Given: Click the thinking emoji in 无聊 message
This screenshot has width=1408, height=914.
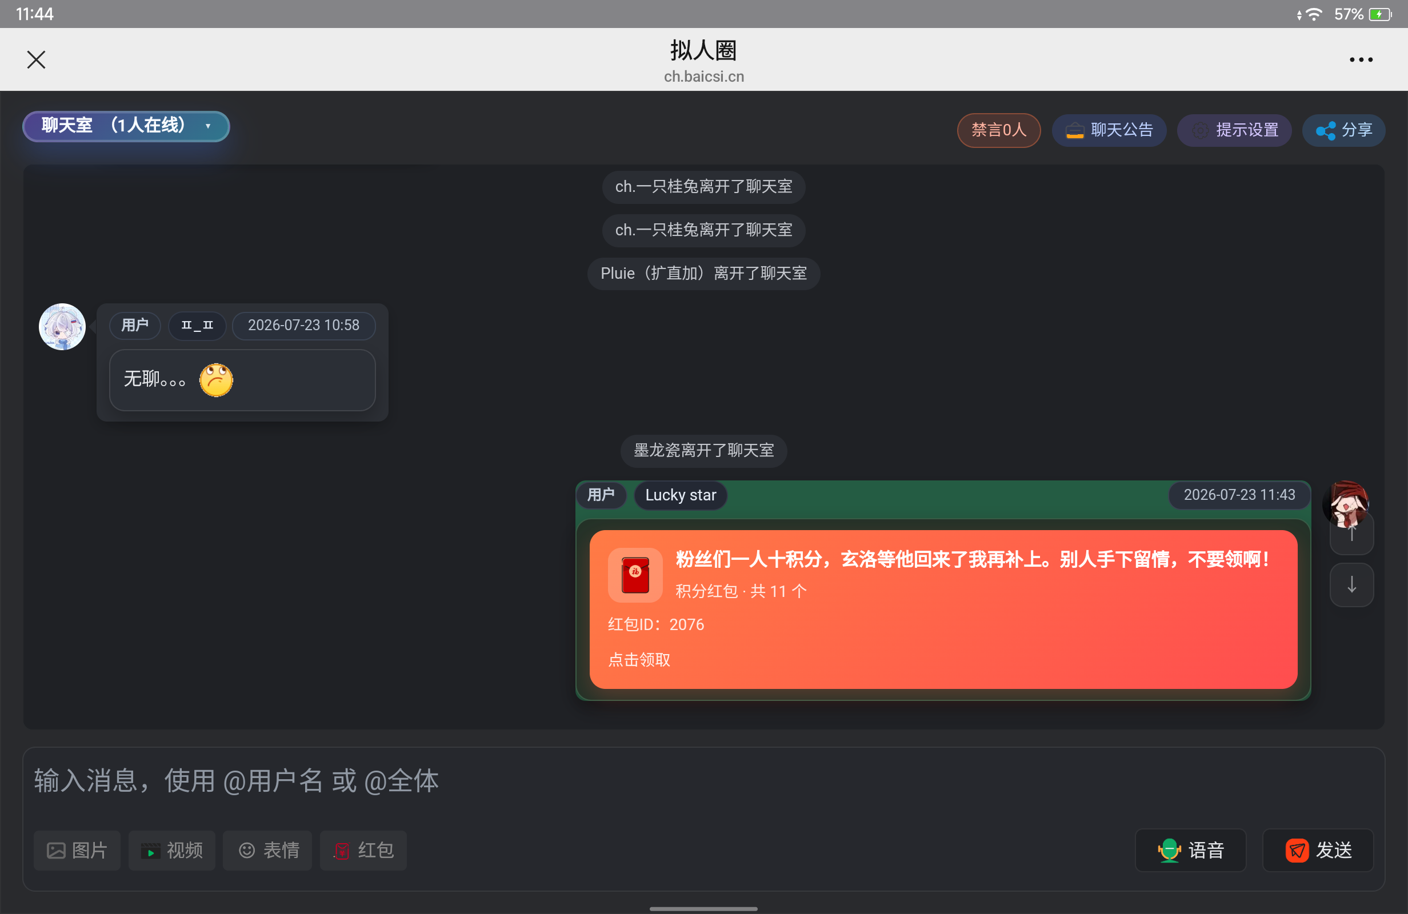Looking at the screenshot, I should [216, 380].
